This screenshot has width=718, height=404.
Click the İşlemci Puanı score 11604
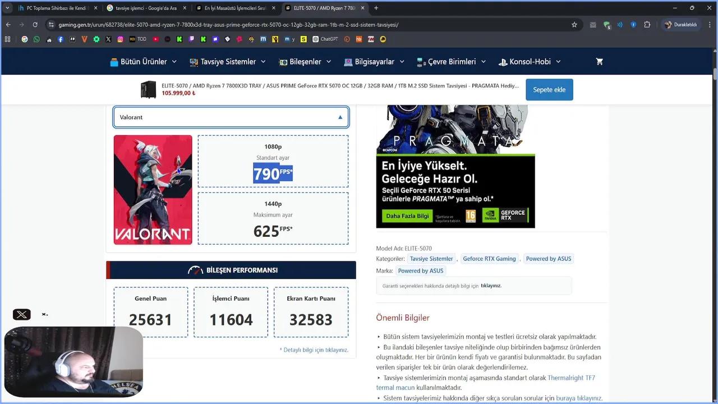point(231,320)
